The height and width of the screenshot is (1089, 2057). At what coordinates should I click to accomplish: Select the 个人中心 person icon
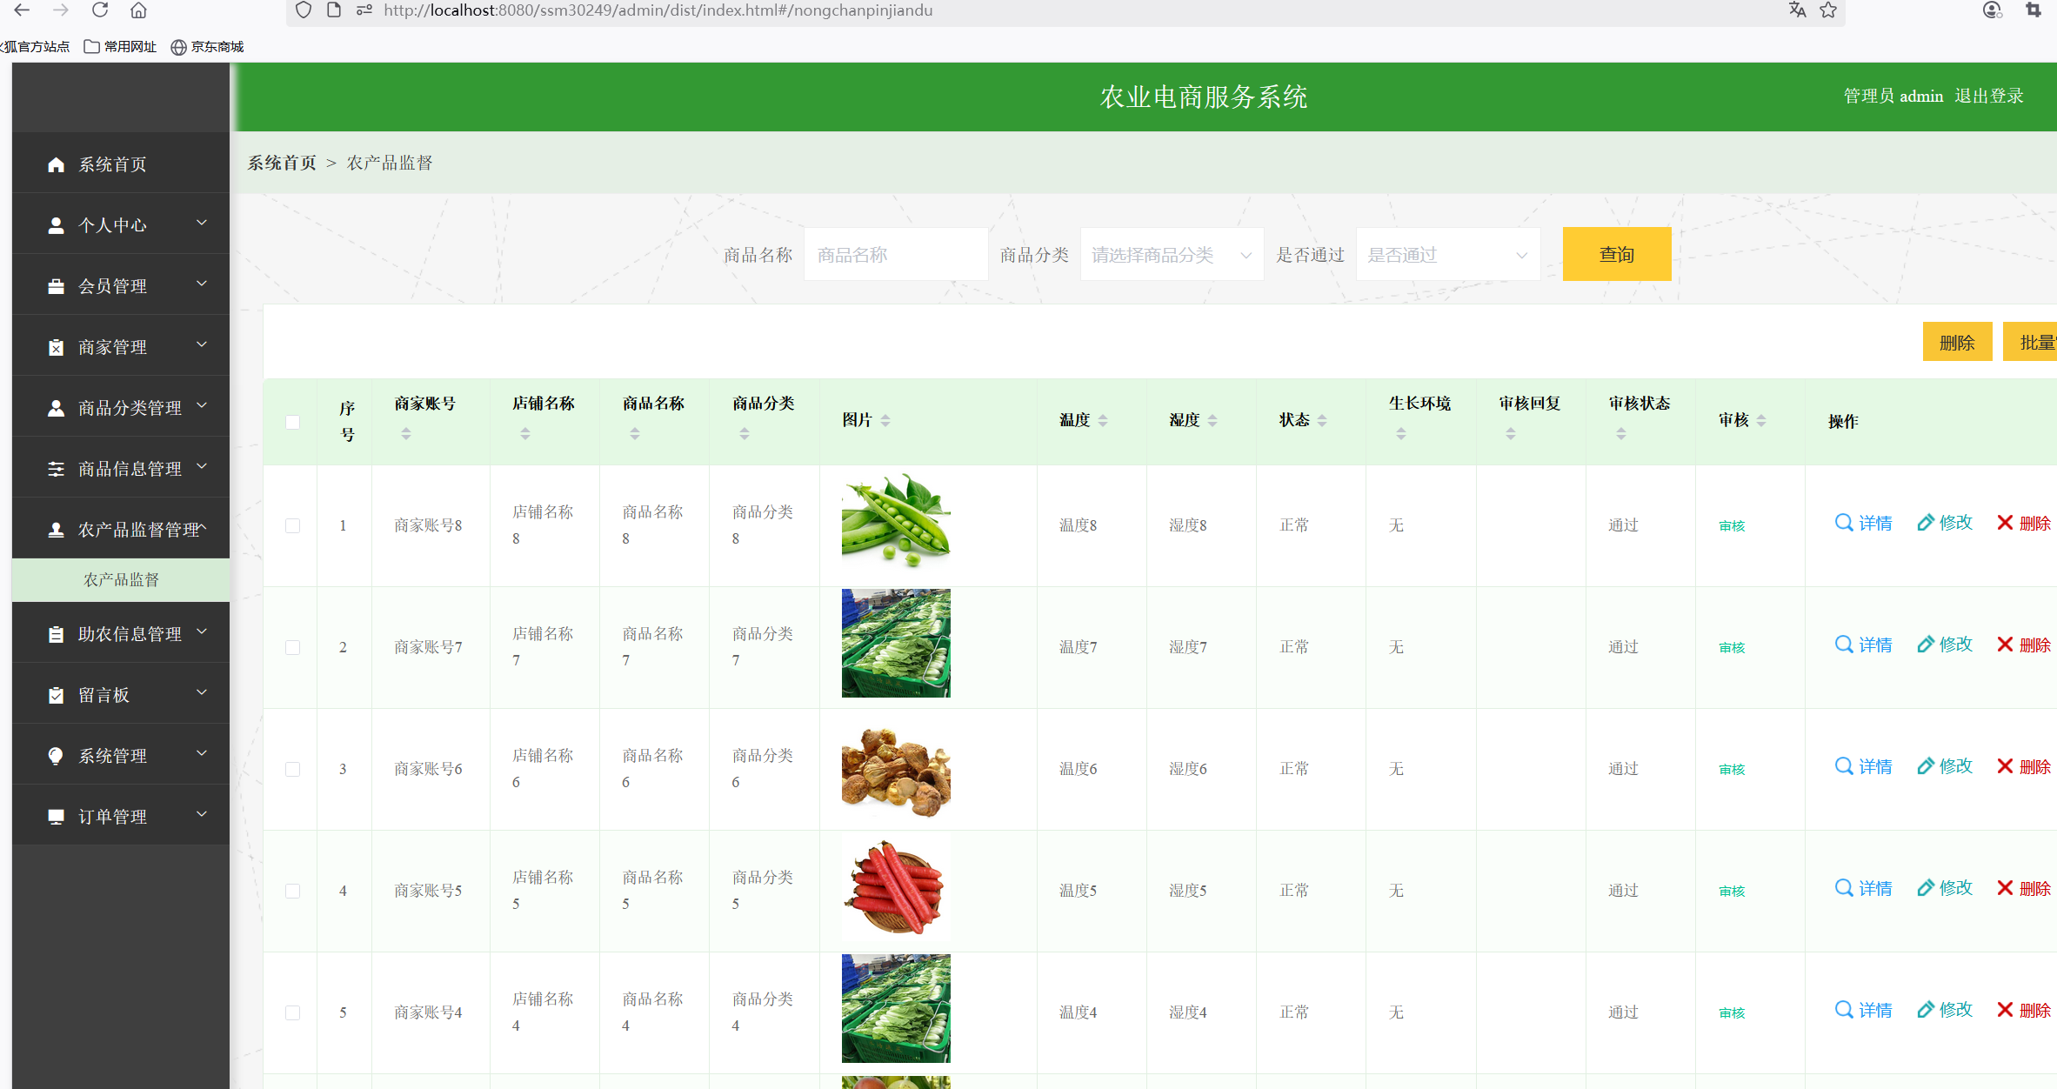click(x=56, y=224)
